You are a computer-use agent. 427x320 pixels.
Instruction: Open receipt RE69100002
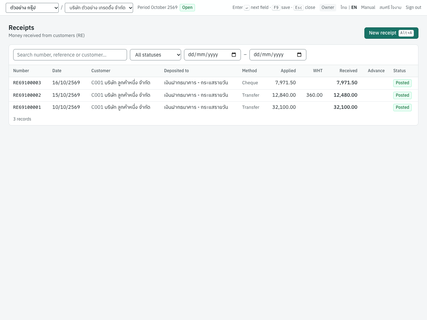27,95
